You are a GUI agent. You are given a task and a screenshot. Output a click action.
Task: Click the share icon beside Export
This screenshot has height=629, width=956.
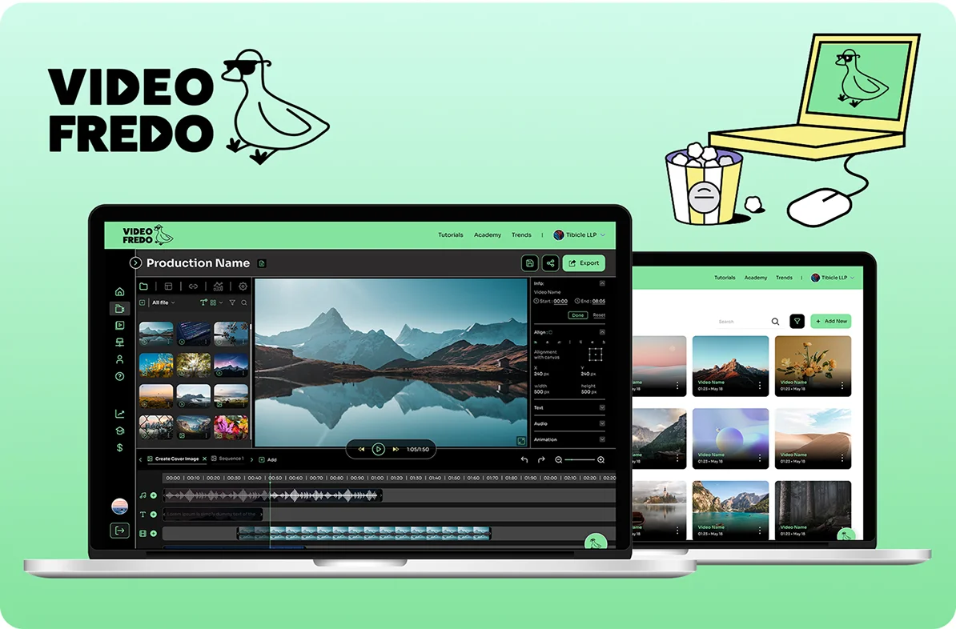pos(551,263)
